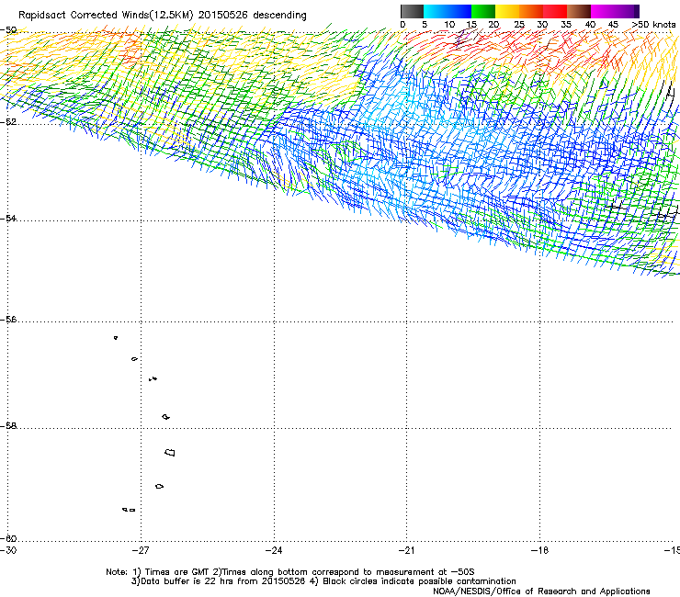Select the '-27' longitude axis label
The image size is (680, 597).
(141, 550)
